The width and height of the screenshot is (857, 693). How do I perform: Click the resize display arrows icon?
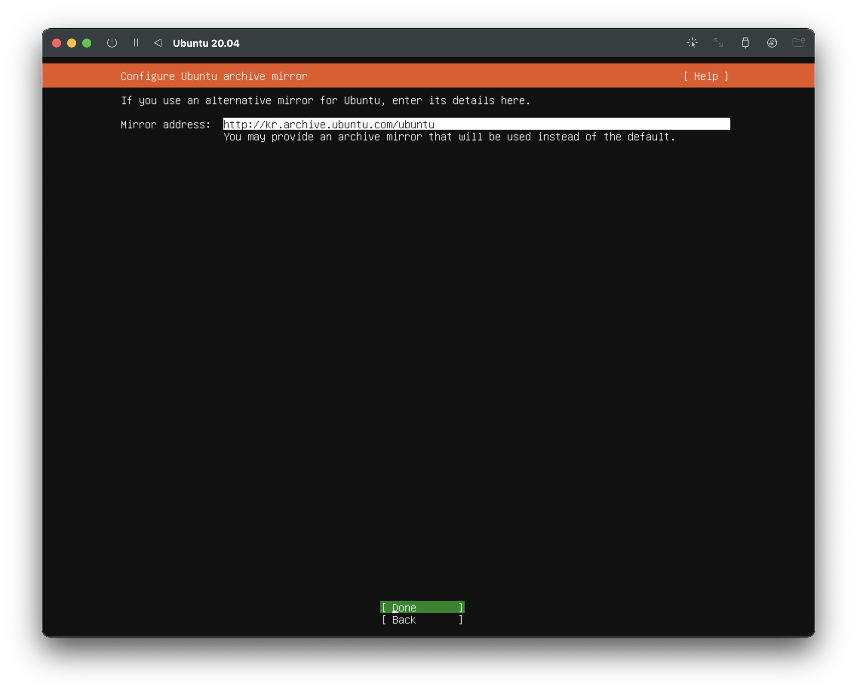click(x=718, y=43)
